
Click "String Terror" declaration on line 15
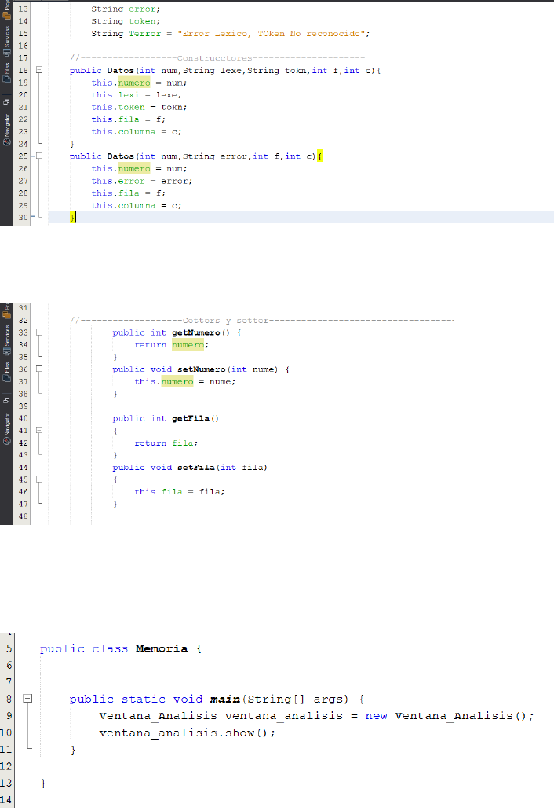pos(126,34)
